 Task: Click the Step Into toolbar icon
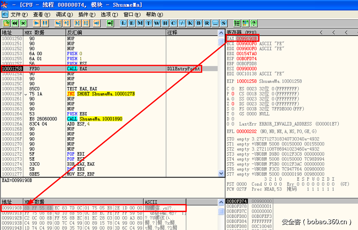[x=58, y=23]
